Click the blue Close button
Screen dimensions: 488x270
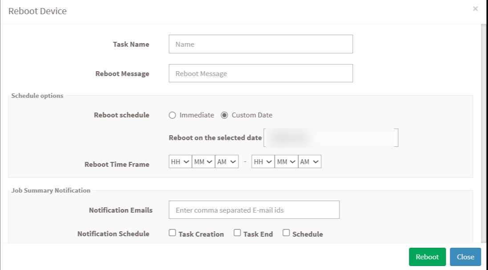465,257
